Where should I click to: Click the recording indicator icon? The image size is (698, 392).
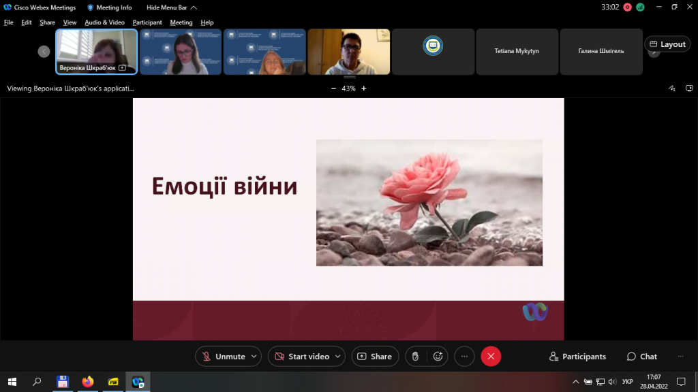[627, 7]
